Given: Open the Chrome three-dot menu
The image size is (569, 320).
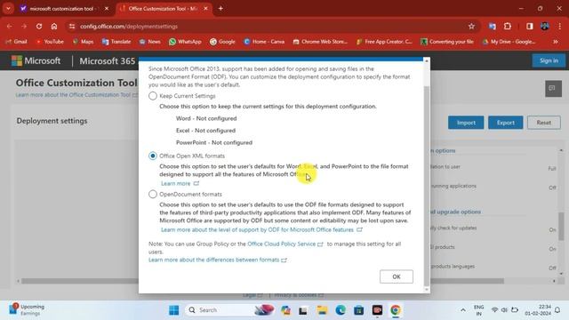Looking at the screenshot, I should tap(560, 26).
